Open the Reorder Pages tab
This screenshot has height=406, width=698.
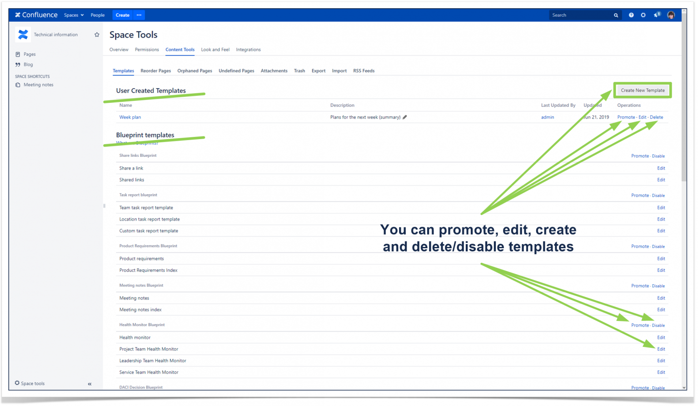tap(155, 70)
